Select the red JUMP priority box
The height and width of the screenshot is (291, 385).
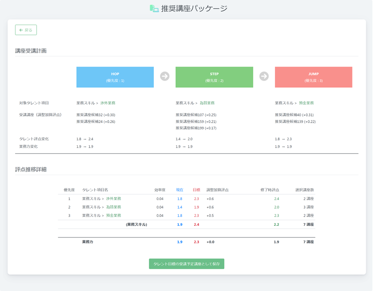pos(313,77)
